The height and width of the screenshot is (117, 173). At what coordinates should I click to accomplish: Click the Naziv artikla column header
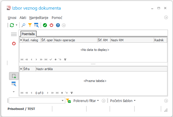pyautogui.click(x=101, y=69)
